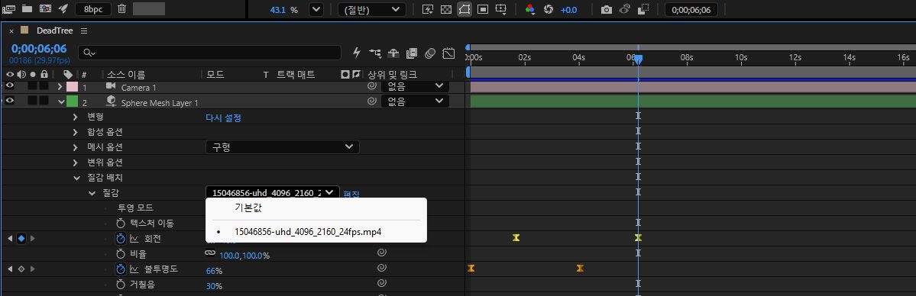
Task: Open the composition mini-flowchart icon
Action: (x=375, y=53)
